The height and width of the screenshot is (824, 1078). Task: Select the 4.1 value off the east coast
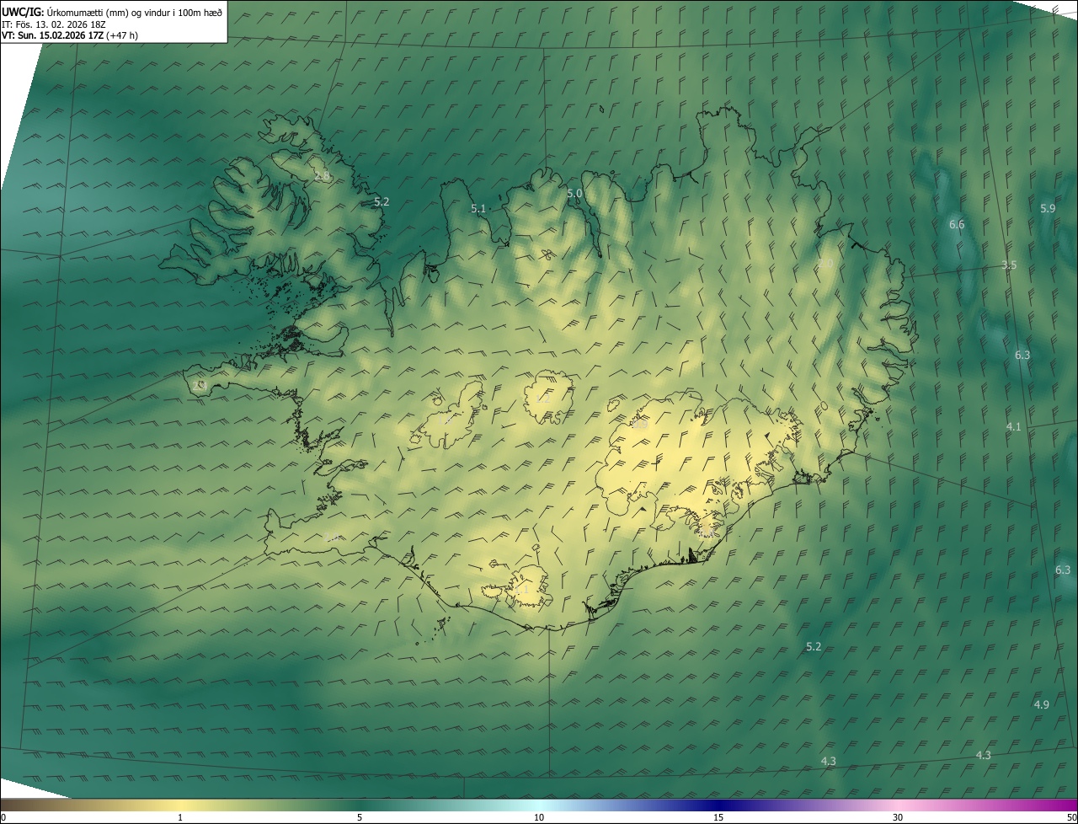point(1013,426)
